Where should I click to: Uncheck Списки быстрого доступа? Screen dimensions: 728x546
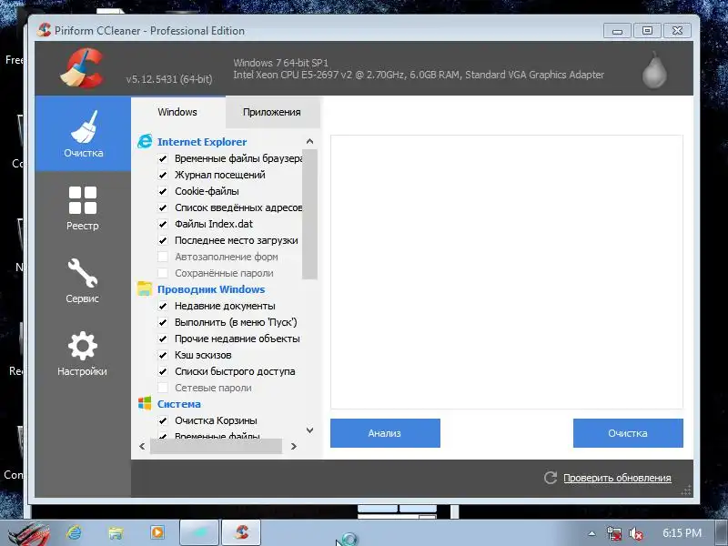[x=163, y=371]
